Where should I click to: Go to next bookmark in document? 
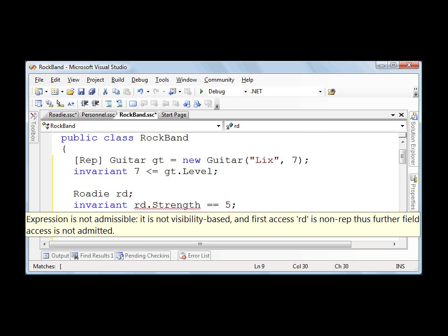[x=197, y=104]
